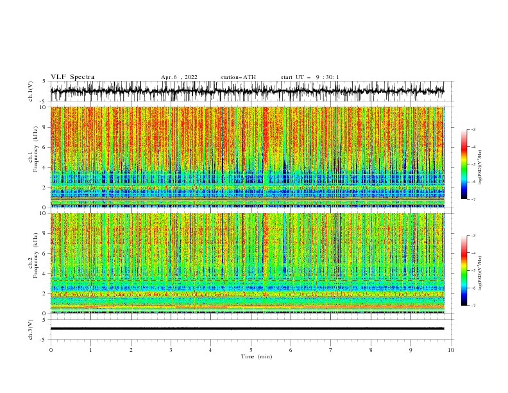Viewport: 508px width, 393px height.
Task: Click time axis tick label "3"
Action: pos(171,350)
